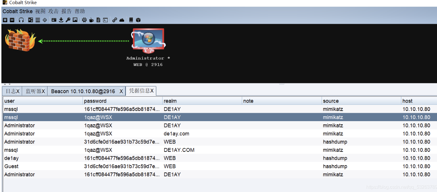
Task: Open the help book icon
Action: (x=131, y=20)
